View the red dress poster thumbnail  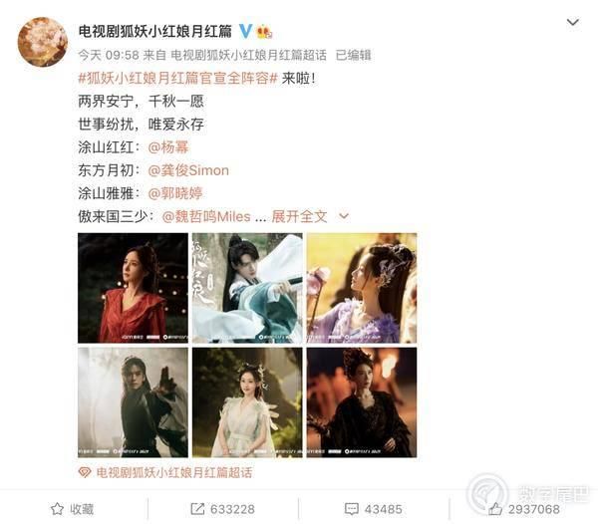(x=133, y=288)
